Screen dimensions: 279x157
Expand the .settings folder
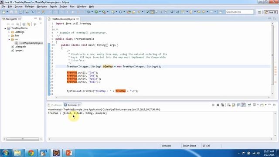point(9,32)
